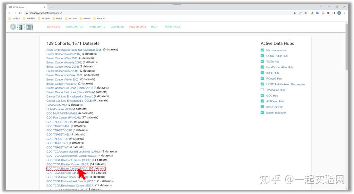
Task: Open the Chrome three-dot menu
Action: [x=344, y=13]
